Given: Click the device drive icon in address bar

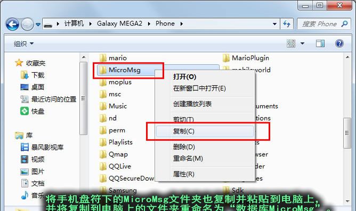Looking at the screenshot, I should [x=48, y=24].
